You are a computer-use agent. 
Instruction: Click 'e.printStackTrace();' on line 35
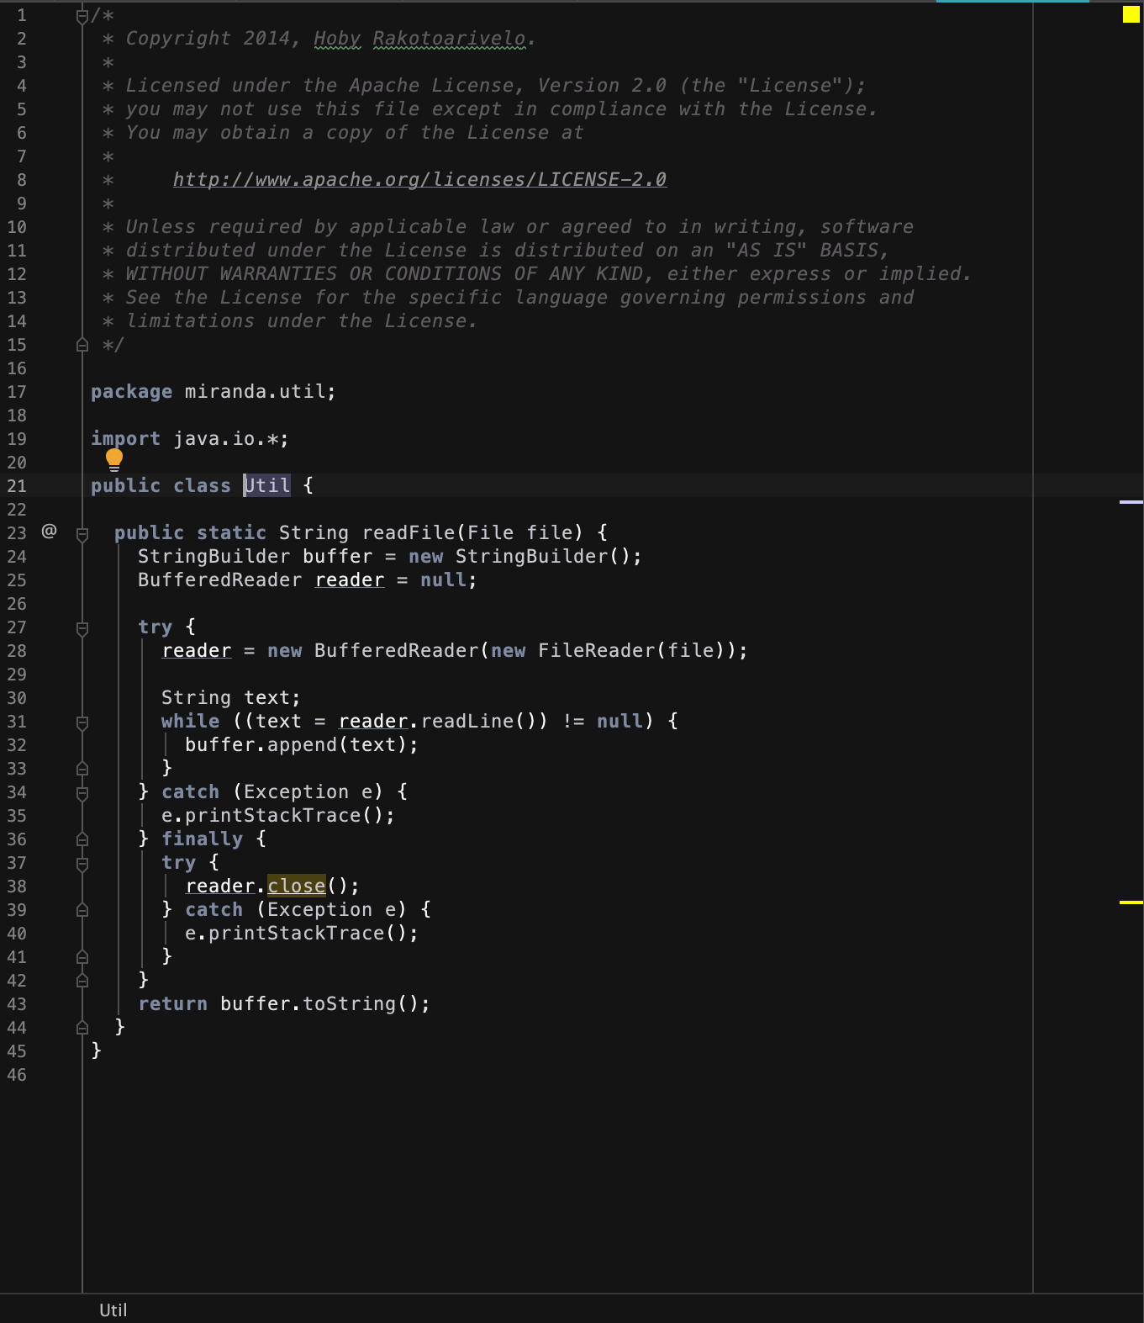(x=277, y=815)
